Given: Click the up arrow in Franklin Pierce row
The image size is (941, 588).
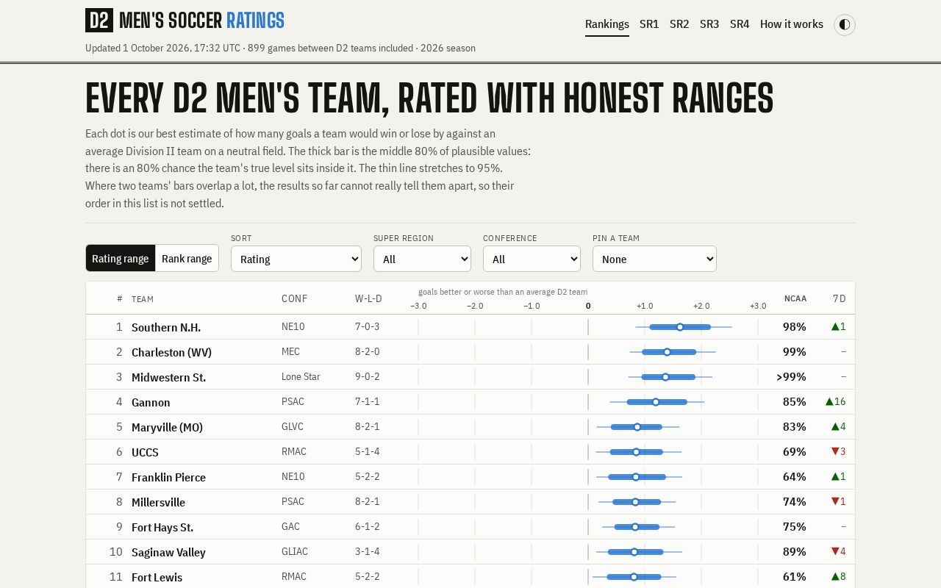Looking at the screenshot, I should click(835, 477).
